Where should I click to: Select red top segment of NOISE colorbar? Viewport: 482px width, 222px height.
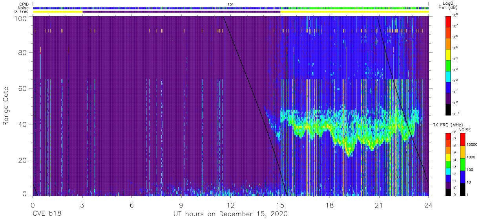(x=462, y=139)
